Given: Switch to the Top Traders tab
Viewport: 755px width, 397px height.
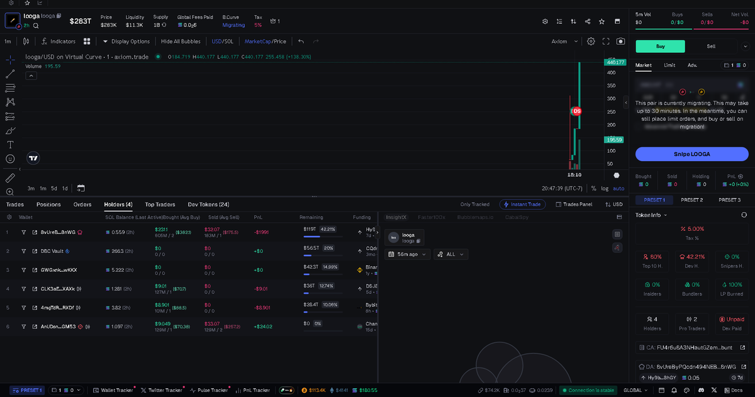Looking at the screenshot, I should (160, 204).
